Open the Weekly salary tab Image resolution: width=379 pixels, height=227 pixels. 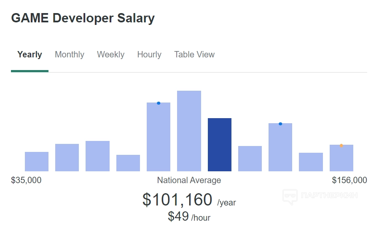tap(110, 54)
